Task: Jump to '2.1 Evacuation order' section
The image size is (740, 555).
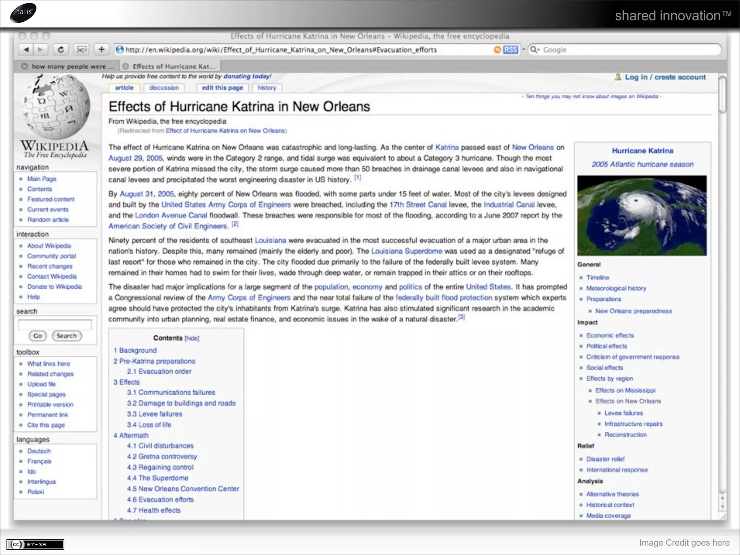Action: point(159,371)
